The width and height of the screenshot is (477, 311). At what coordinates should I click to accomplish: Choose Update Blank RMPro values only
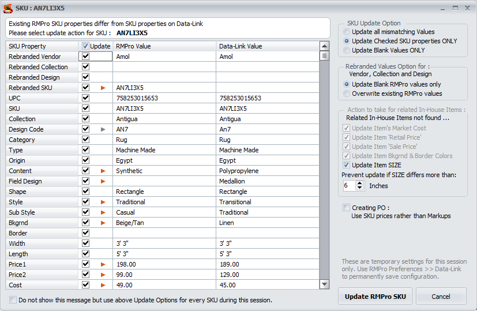[x=347, y=84]
